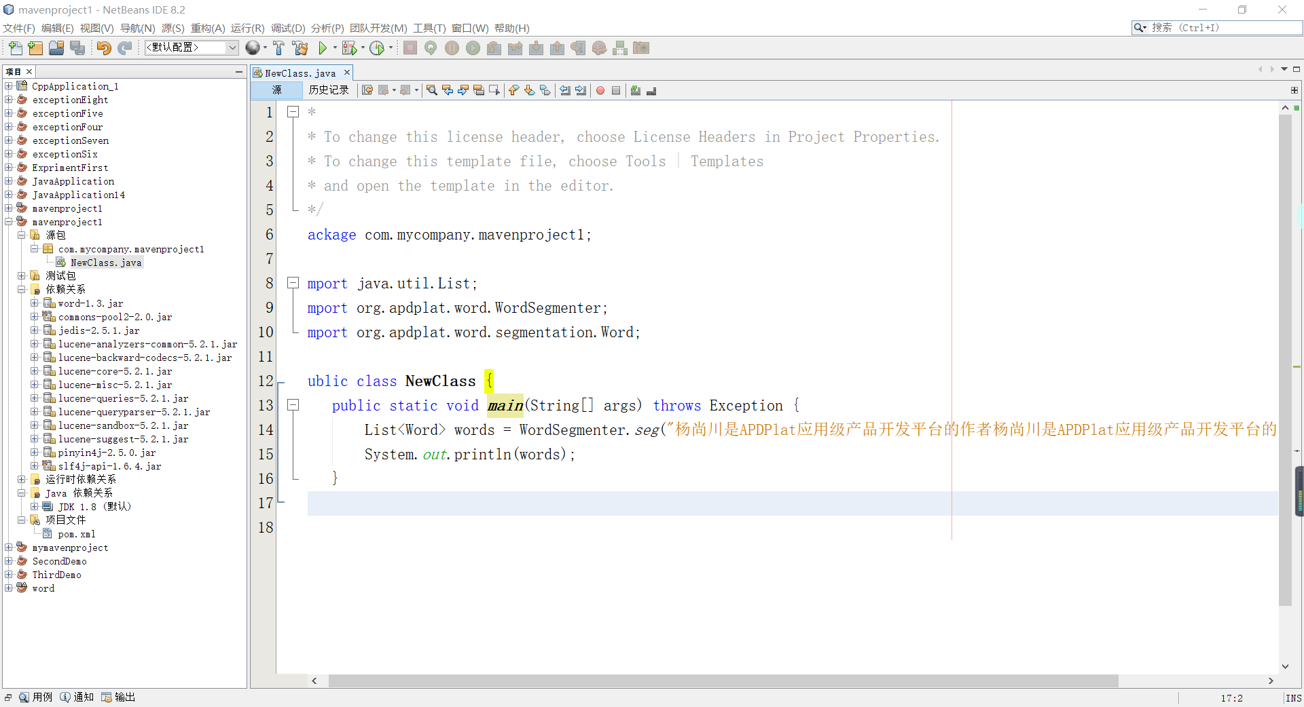Toggle Rectangular Selection mode
Viewport: 1304px width, 707px height.
(494, 90)
